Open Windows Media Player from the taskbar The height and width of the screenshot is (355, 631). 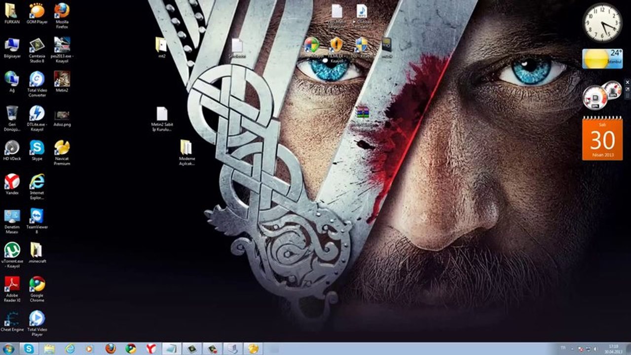(90, 349)
